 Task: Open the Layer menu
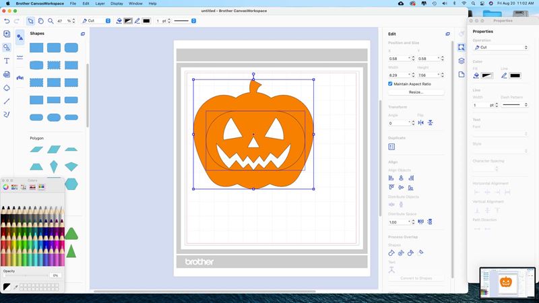[100, 3]
